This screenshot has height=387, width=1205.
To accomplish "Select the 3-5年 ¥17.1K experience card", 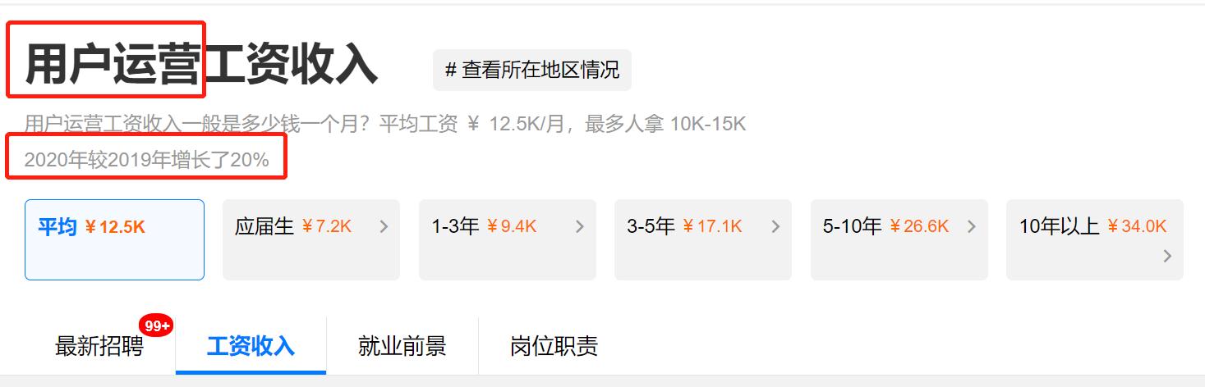I will click(x=703, y=239).
